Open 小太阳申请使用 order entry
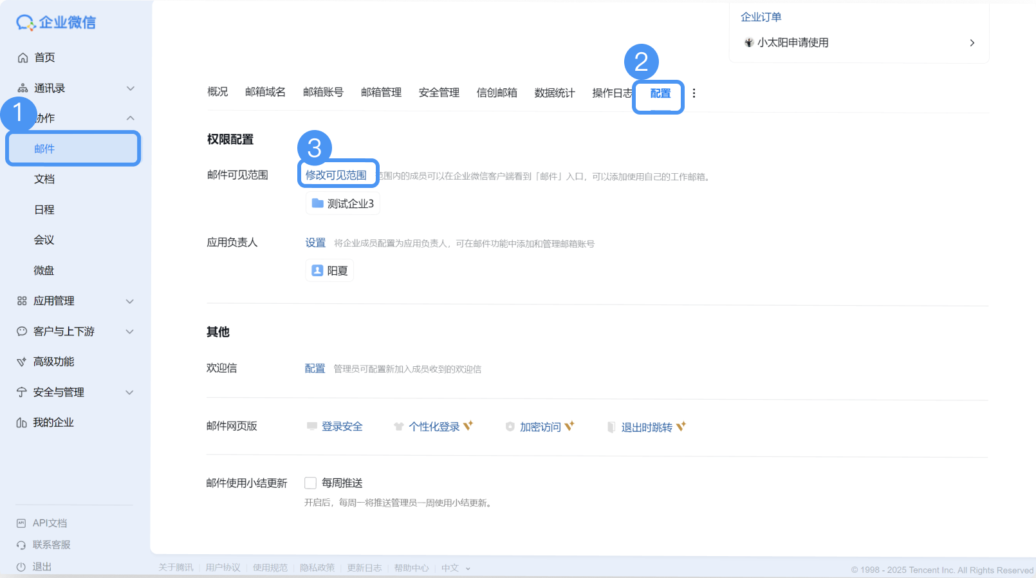 point(858,43)
